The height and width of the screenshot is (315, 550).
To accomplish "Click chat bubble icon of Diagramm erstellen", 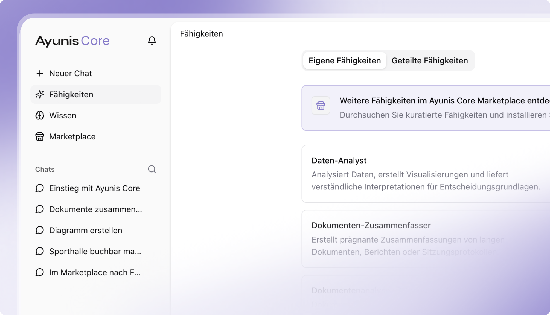I will click(x=40, y=230).
